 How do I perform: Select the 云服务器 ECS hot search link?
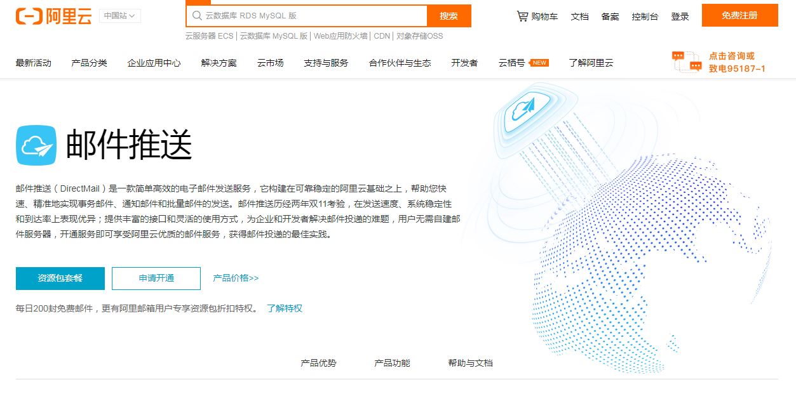[210, 36]
